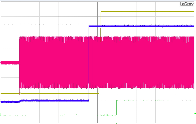Select the green trigger level arrow at right edge
196x124 pixels.
[x=195, y=113]
